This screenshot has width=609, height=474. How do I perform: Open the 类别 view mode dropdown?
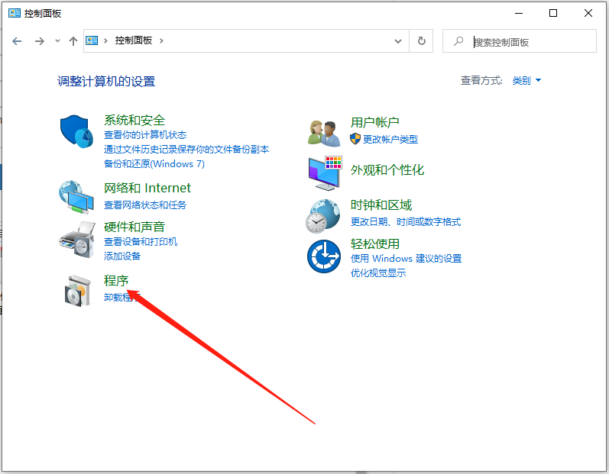[526, 81]
